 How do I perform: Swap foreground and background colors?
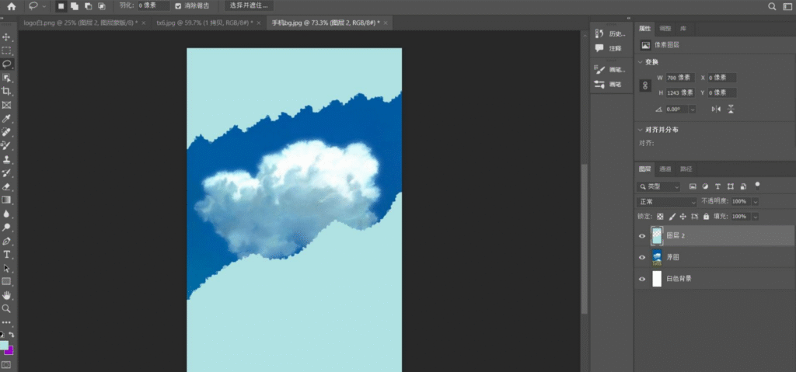pyautogui.click(x=11, y=335)
